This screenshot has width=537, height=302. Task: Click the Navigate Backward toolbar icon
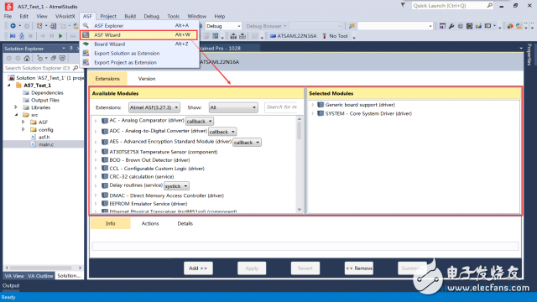pos(13,26)
